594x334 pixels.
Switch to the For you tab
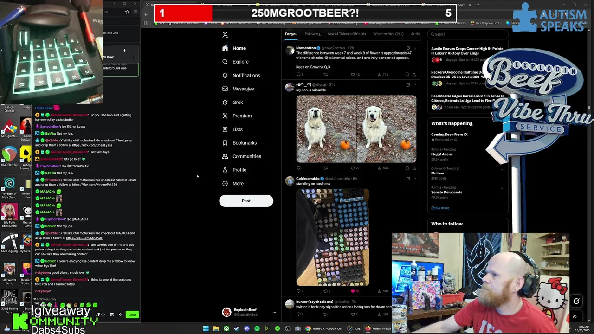point(291,34)
